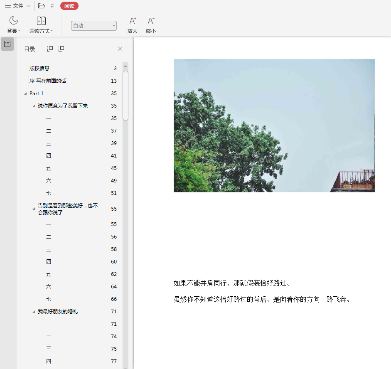Viewport: 391px width, 369px height.
Task: Expand all outline levels icon
Action: (50, 49)
